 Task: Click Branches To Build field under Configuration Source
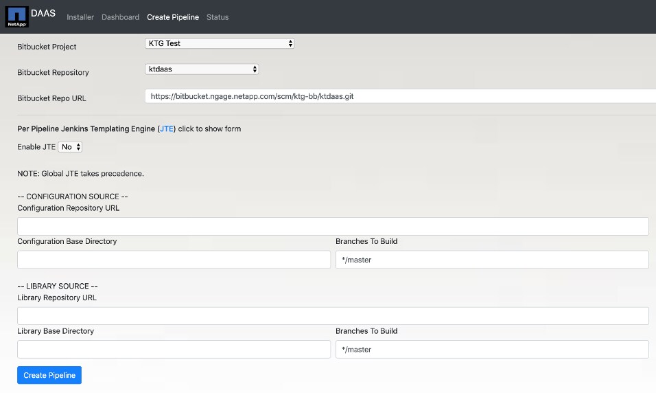coord(491,260)
